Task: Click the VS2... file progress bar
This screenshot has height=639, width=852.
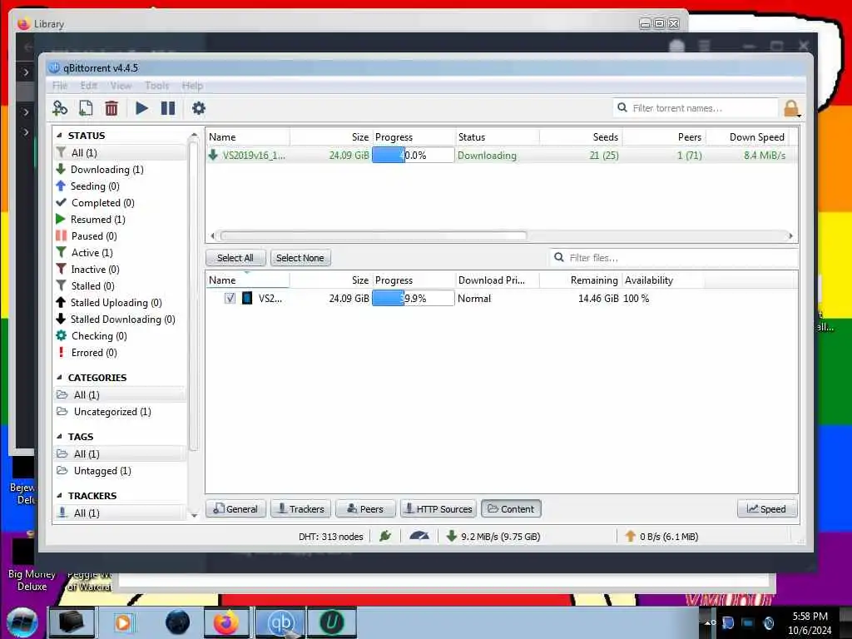Action: click(413, 298)
